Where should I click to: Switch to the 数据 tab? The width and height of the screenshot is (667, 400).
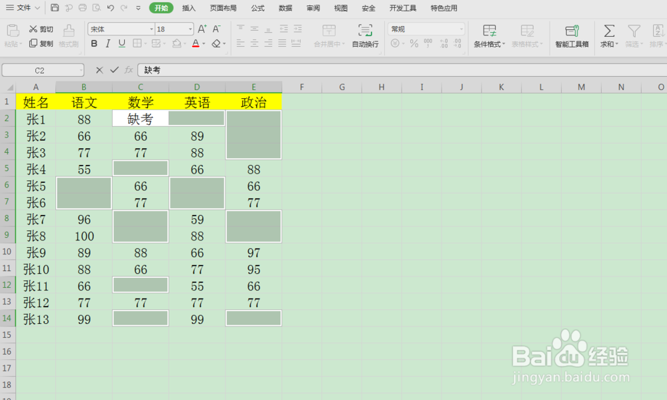coord(285,8)
